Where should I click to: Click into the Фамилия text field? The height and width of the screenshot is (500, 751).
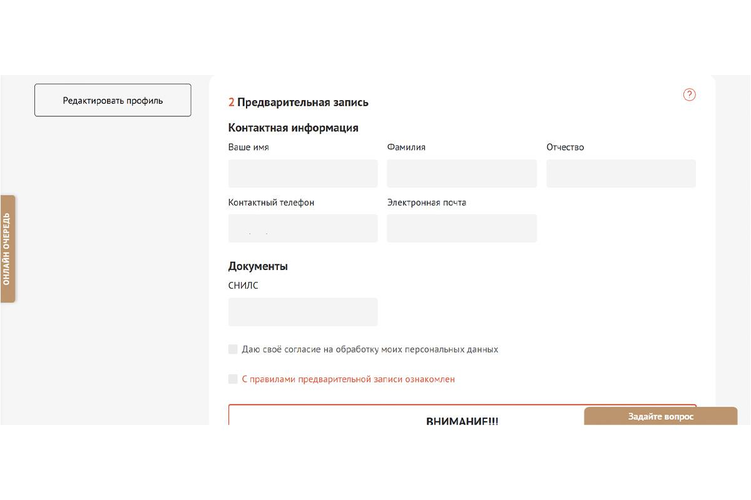click(x=461, y=174)
